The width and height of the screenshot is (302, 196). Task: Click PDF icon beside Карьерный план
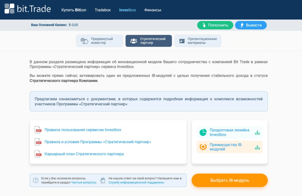pyautogui.click(x=38, y=154)
